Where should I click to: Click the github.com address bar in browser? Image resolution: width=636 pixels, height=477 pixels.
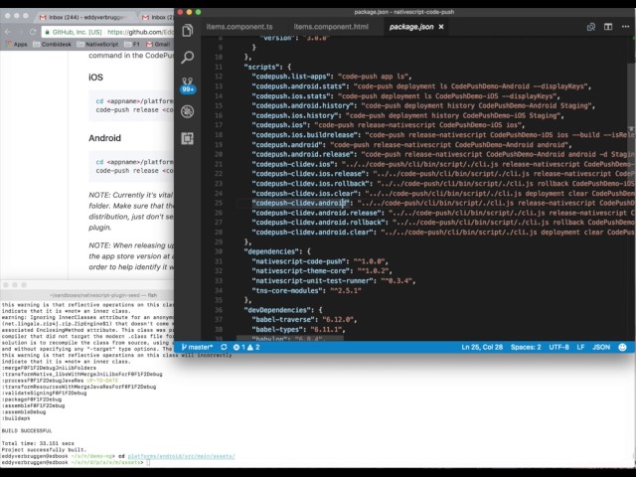coord(108,32)
